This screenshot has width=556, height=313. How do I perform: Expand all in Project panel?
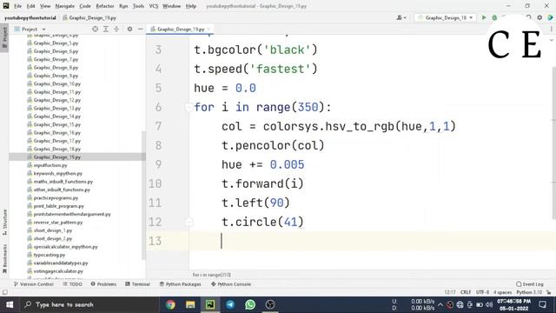pyautogui.click(x=106, y=29)
